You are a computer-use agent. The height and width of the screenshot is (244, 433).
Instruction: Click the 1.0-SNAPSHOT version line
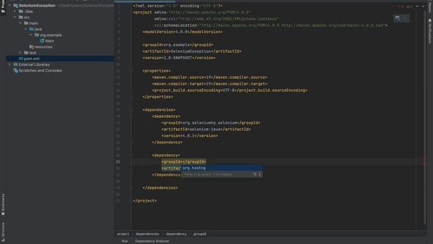(179, 58)
